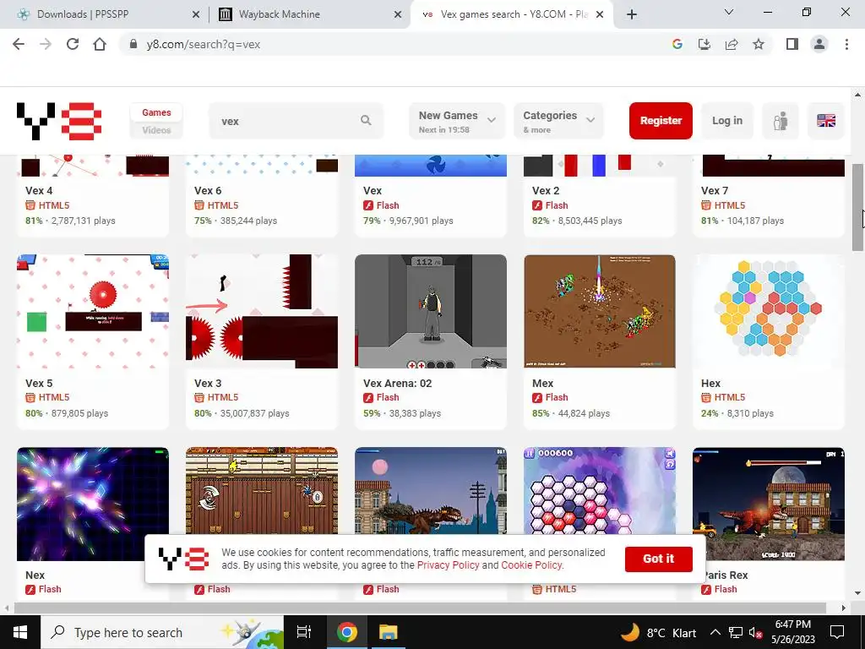Close the Vex games search tab
This screenshot has height=649, width=865.
click(x=601, y=14)
